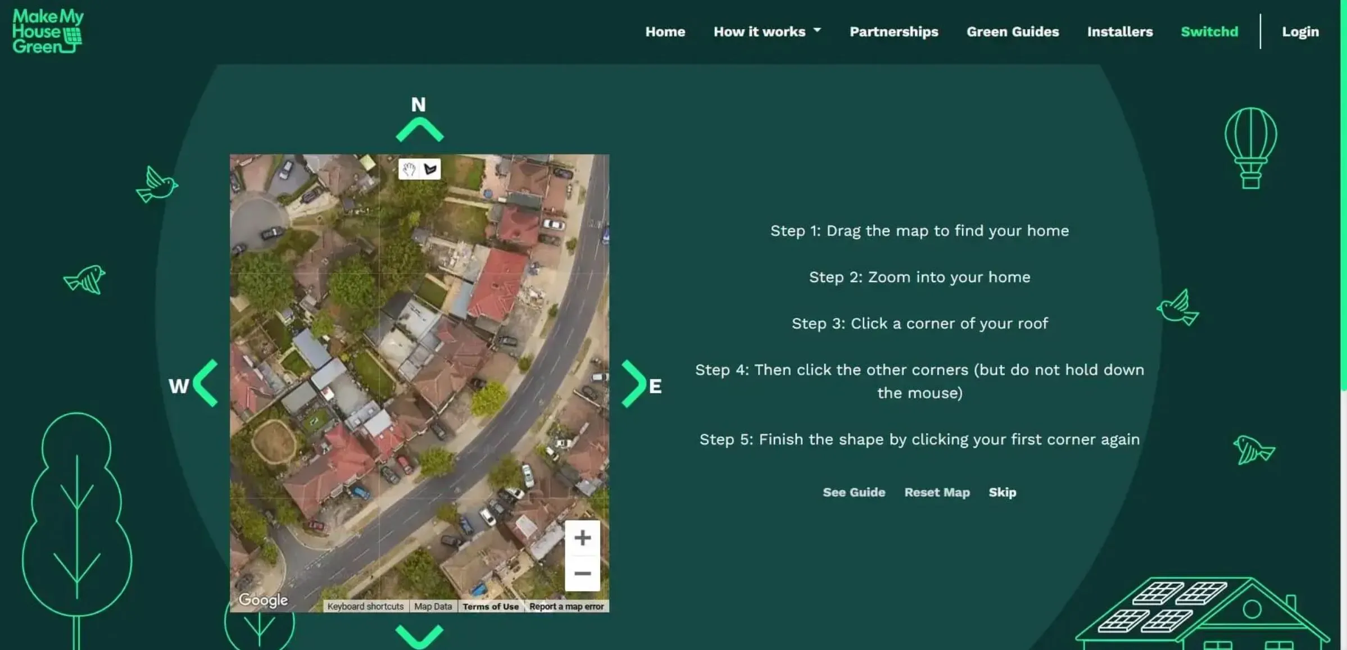1347x650 pixels.
Task: Open Green Guides in navigation
Action: click(1012, 32)
